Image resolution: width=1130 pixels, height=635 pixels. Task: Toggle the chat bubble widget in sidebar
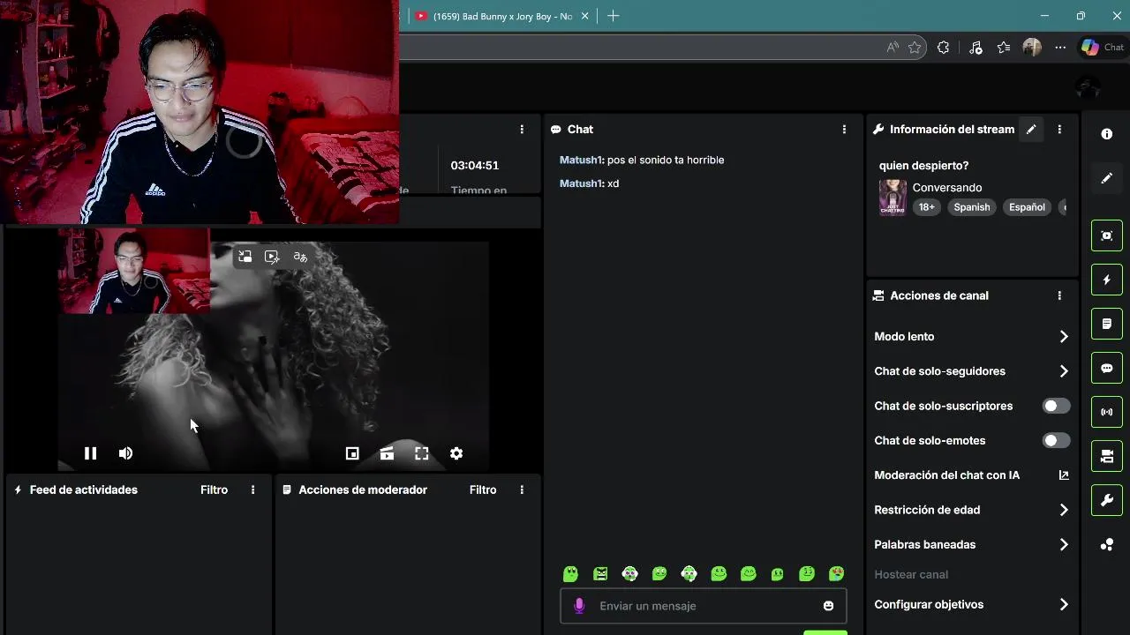click(1107, 368)
